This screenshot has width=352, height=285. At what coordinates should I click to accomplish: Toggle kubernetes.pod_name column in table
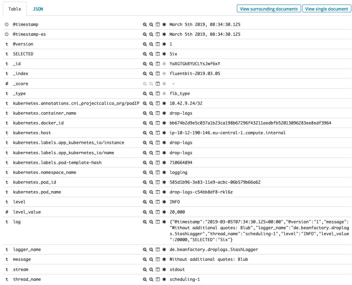pos(158,192)
